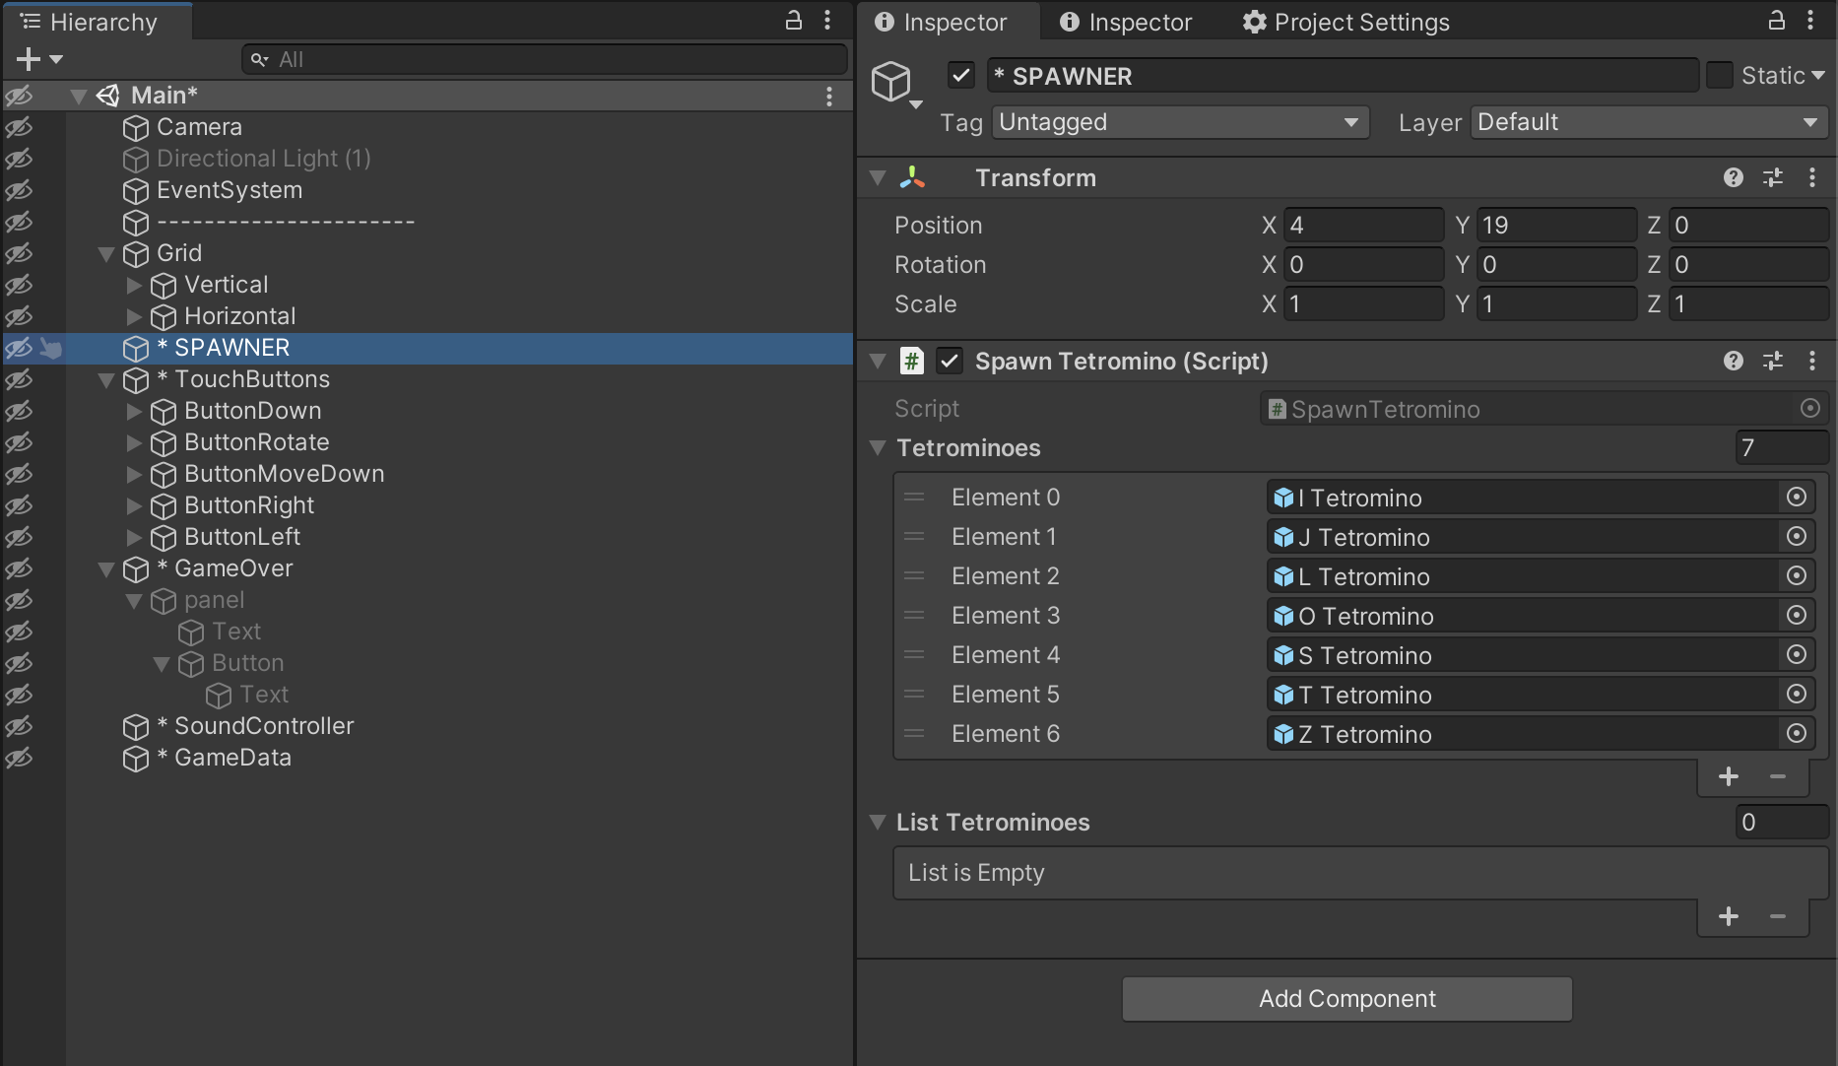This screenshot has width=1838, height=1066.
Task: Collapse the Transform component
Action: [x=878, y=177]
